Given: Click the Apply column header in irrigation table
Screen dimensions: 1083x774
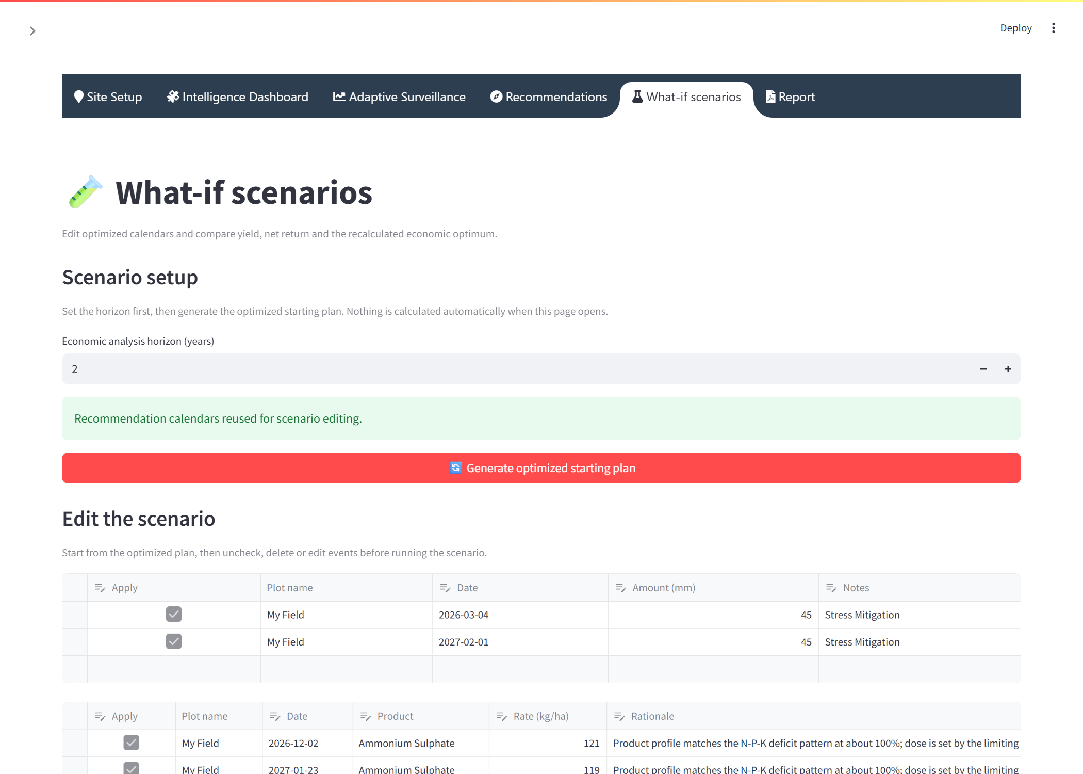Looking at the screenshot, I should 174,588.
